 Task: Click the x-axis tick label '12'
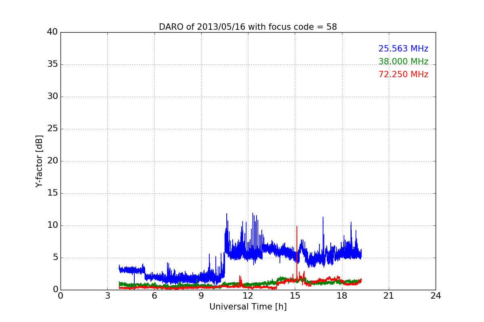tap(248, 295)
